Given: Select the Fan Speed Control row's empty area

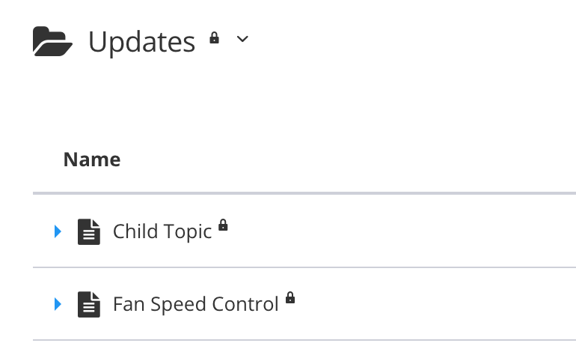Looking at the screenshot, I should (x=434, y=304).
